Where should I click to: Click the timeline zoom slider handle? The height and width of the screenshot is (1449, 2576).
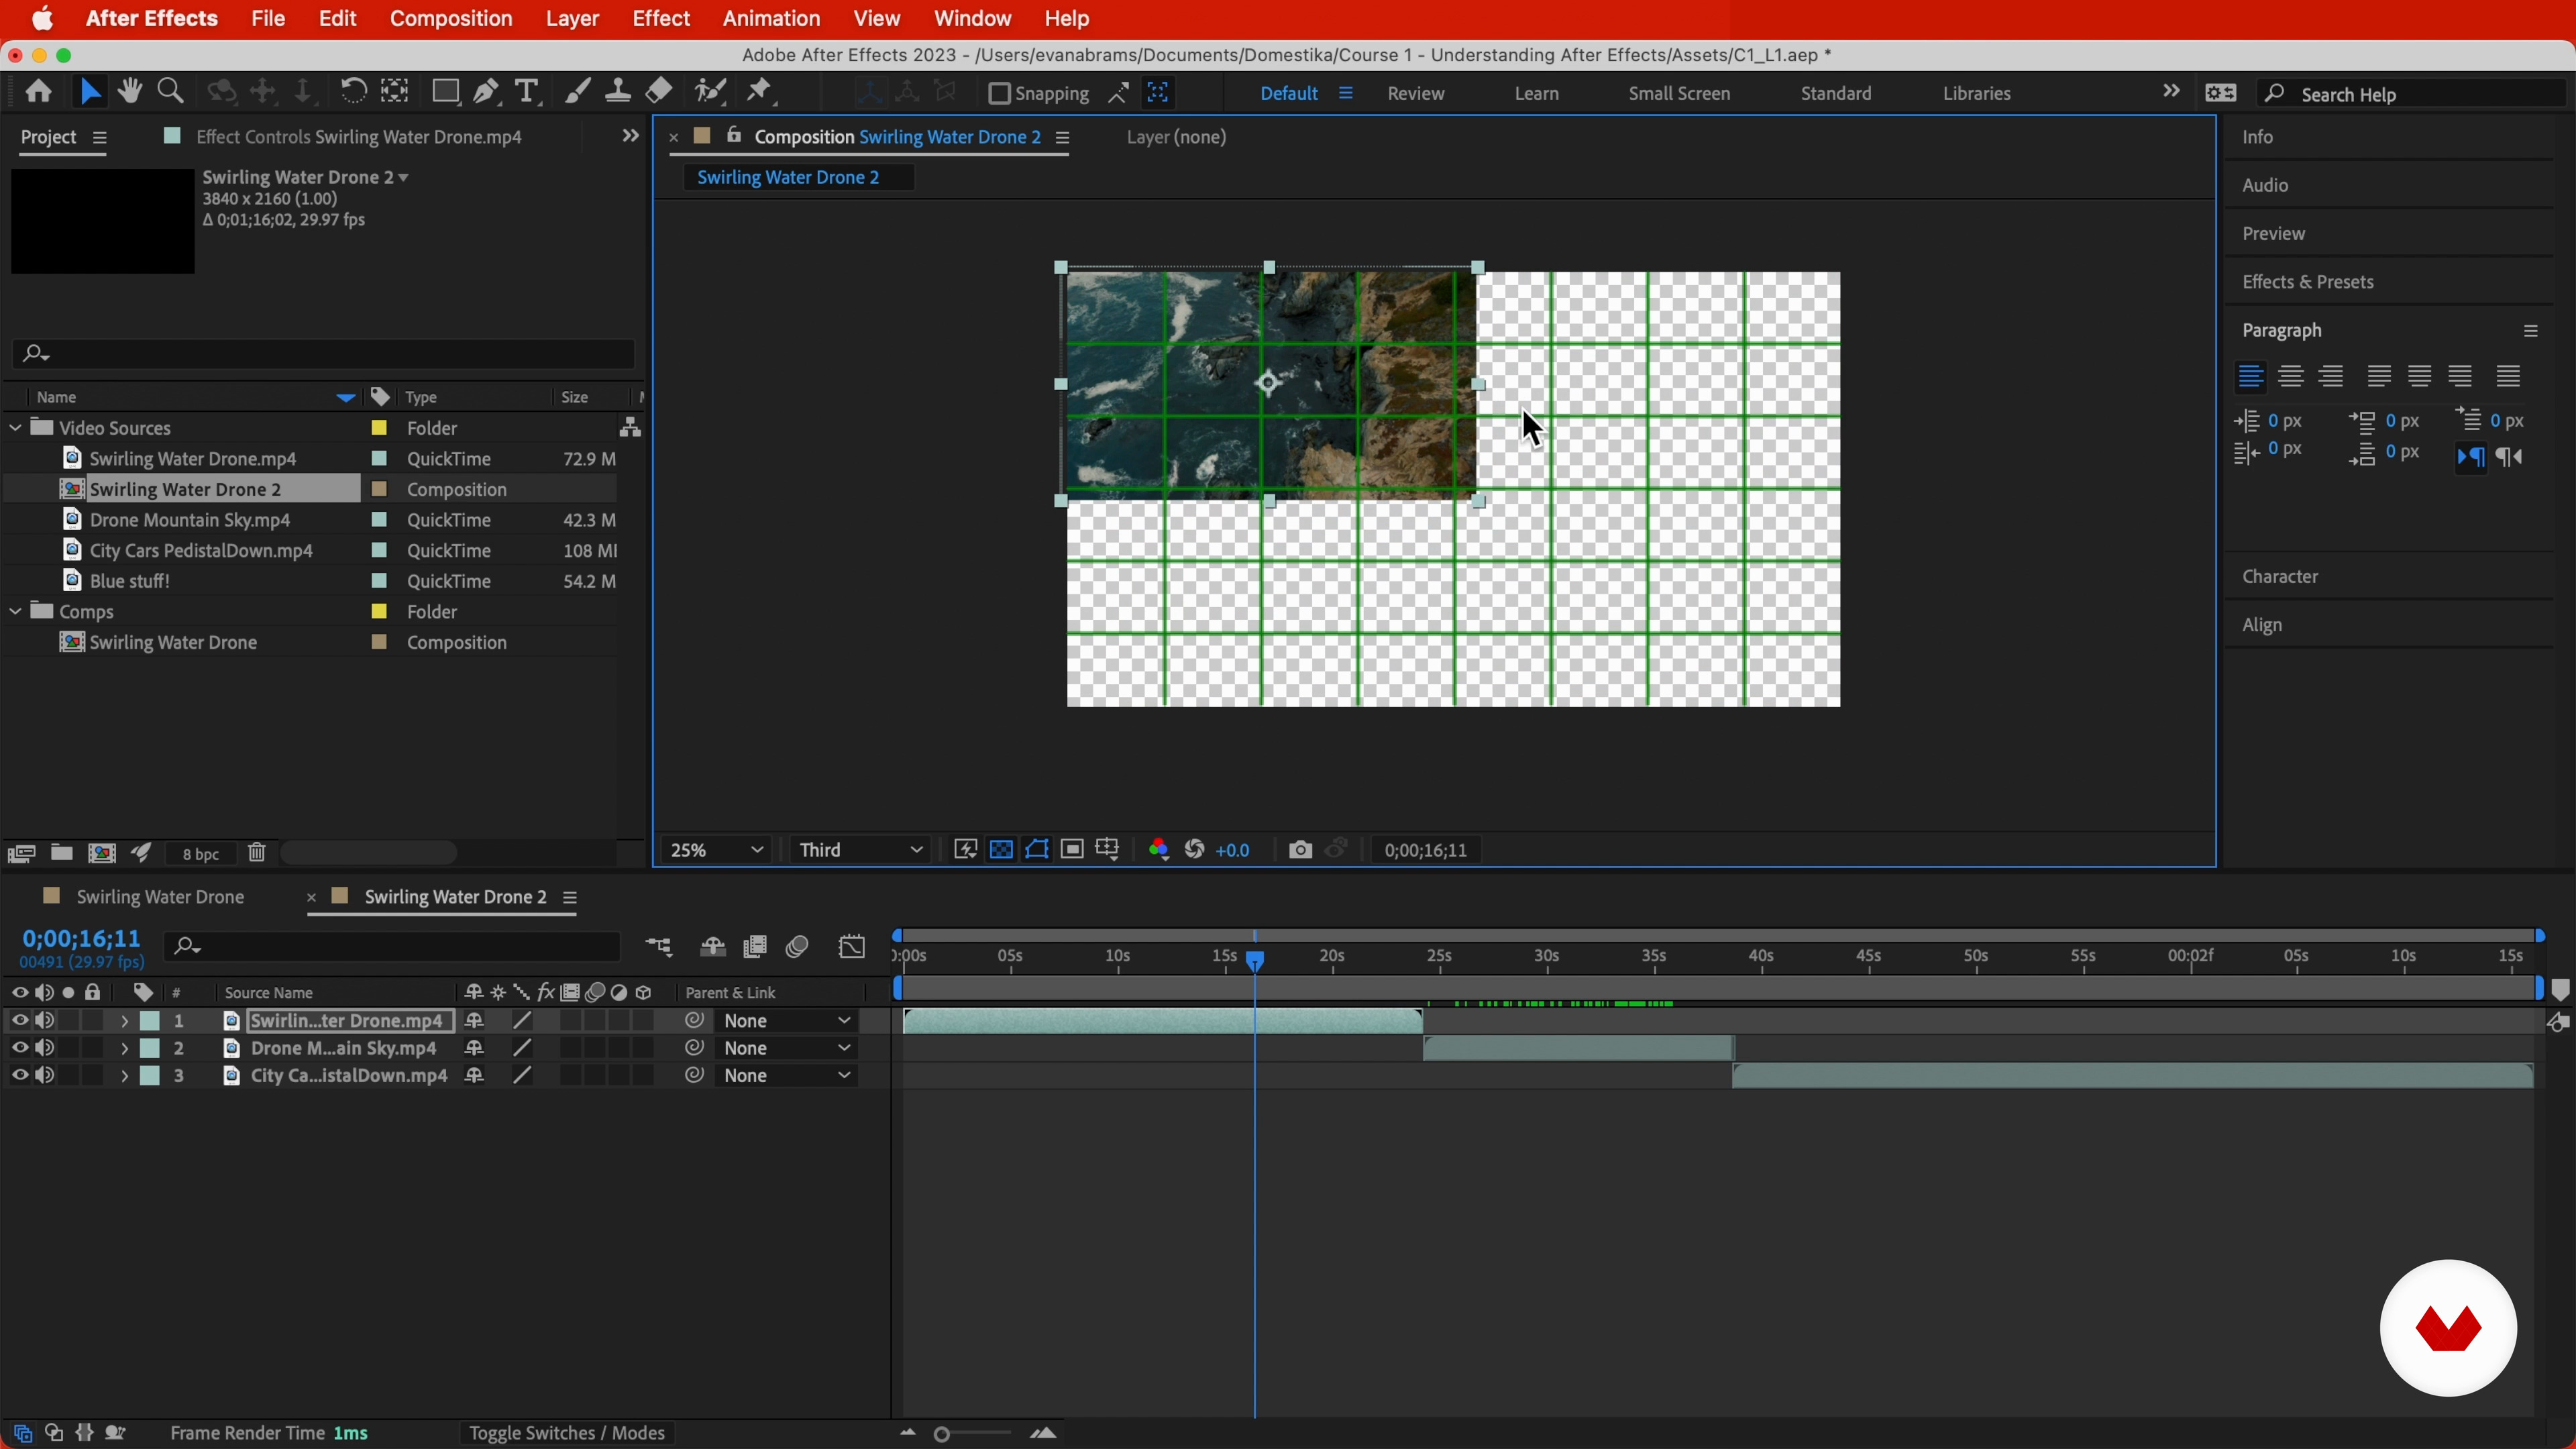click(x=941, y=1434)
